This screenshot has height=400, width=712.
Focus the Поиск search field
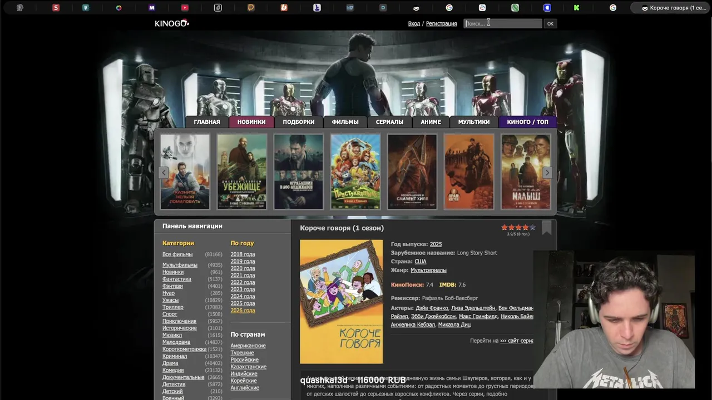coord(503,23)
